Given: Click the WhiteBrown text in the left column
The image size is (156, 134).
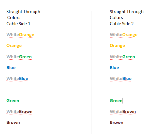Looking at the screenshot, I should click(x=19, y=112).
